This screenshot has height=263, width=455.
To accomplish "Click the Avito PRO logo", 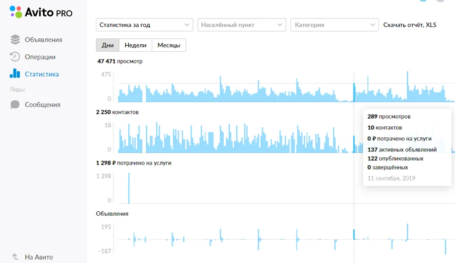I will (41, 12).
